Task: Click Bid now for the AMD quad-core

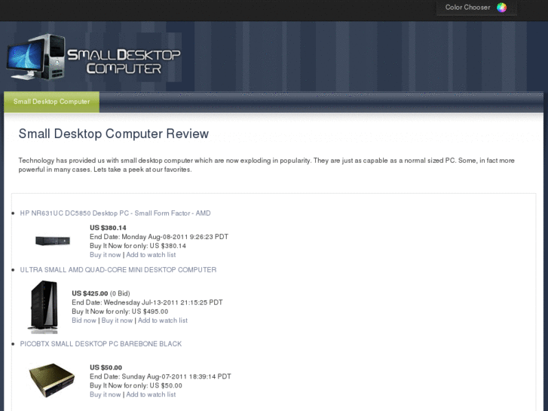Action: 84,321
